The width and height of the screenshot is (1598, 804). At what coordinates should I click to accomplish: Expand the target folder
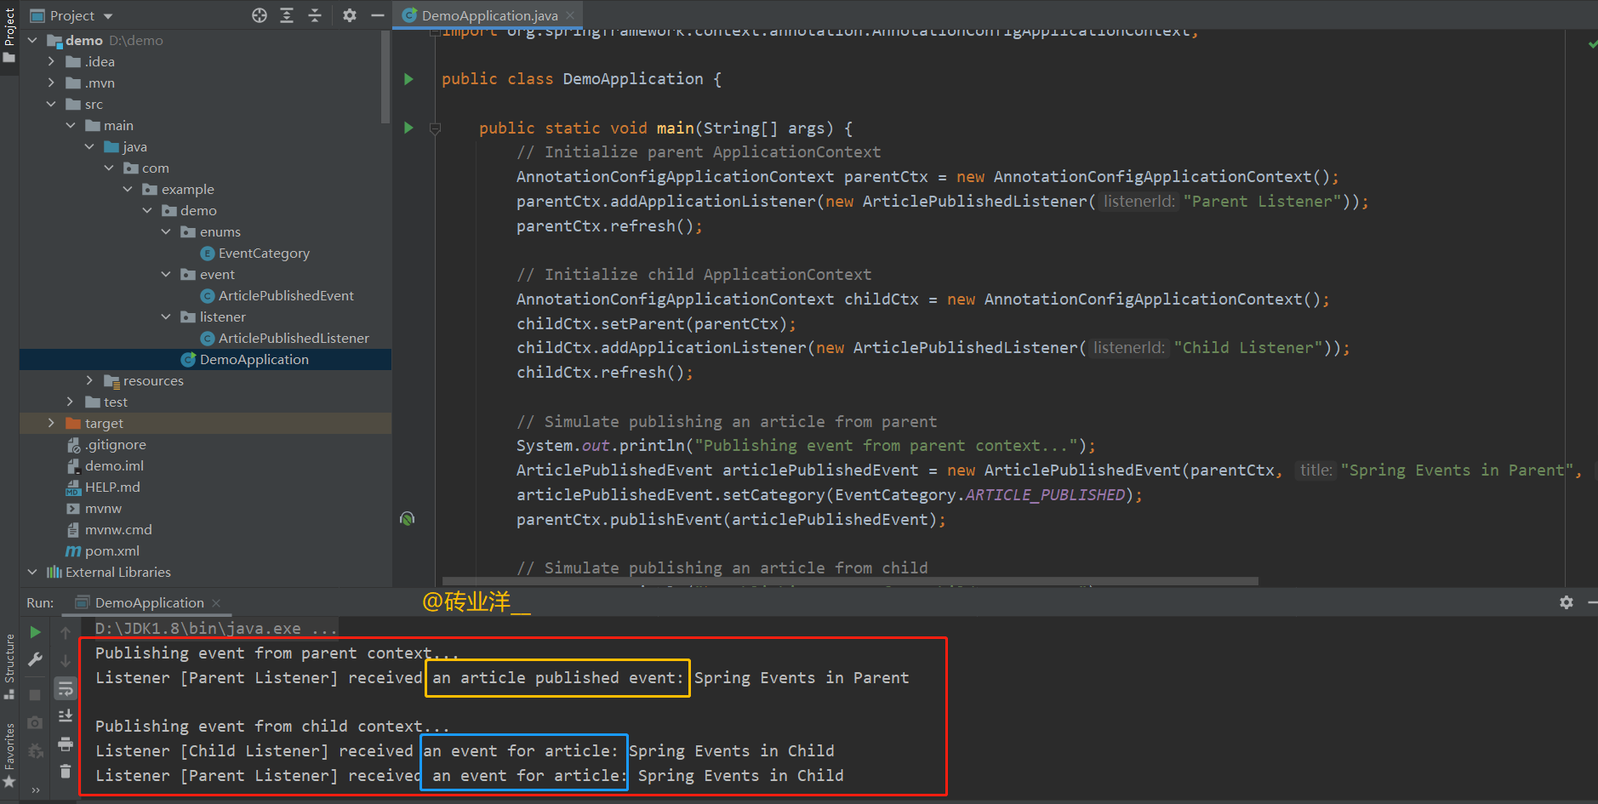point(51,423)
